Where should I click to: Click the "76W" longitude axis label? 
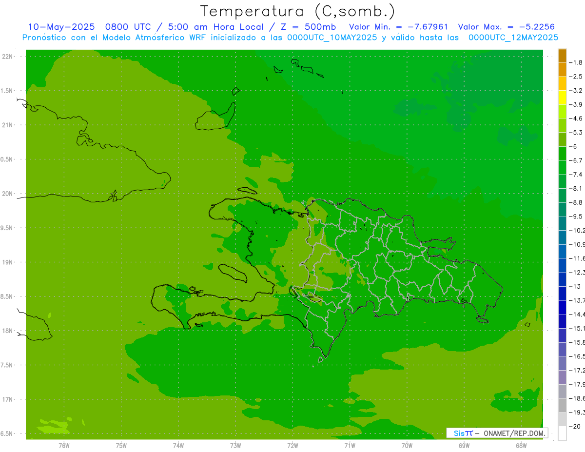point(64,445)
